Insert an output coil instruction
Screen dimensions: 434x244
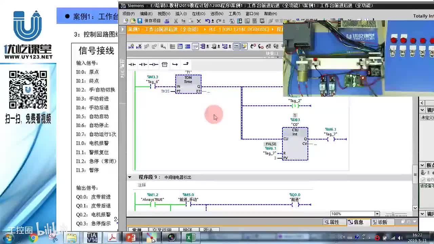point(154,64)
